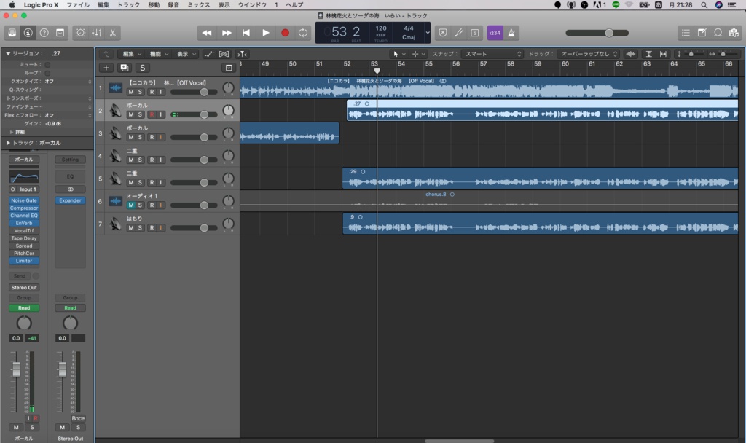Toggle the Solo S icon in control bar
Image resolution: width=746 pixels, height=443 pixels.
(x=475, y=33)
